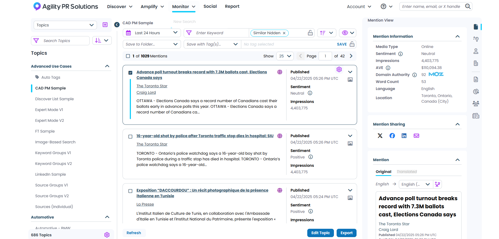Share mention on LinkedIn

404,136
